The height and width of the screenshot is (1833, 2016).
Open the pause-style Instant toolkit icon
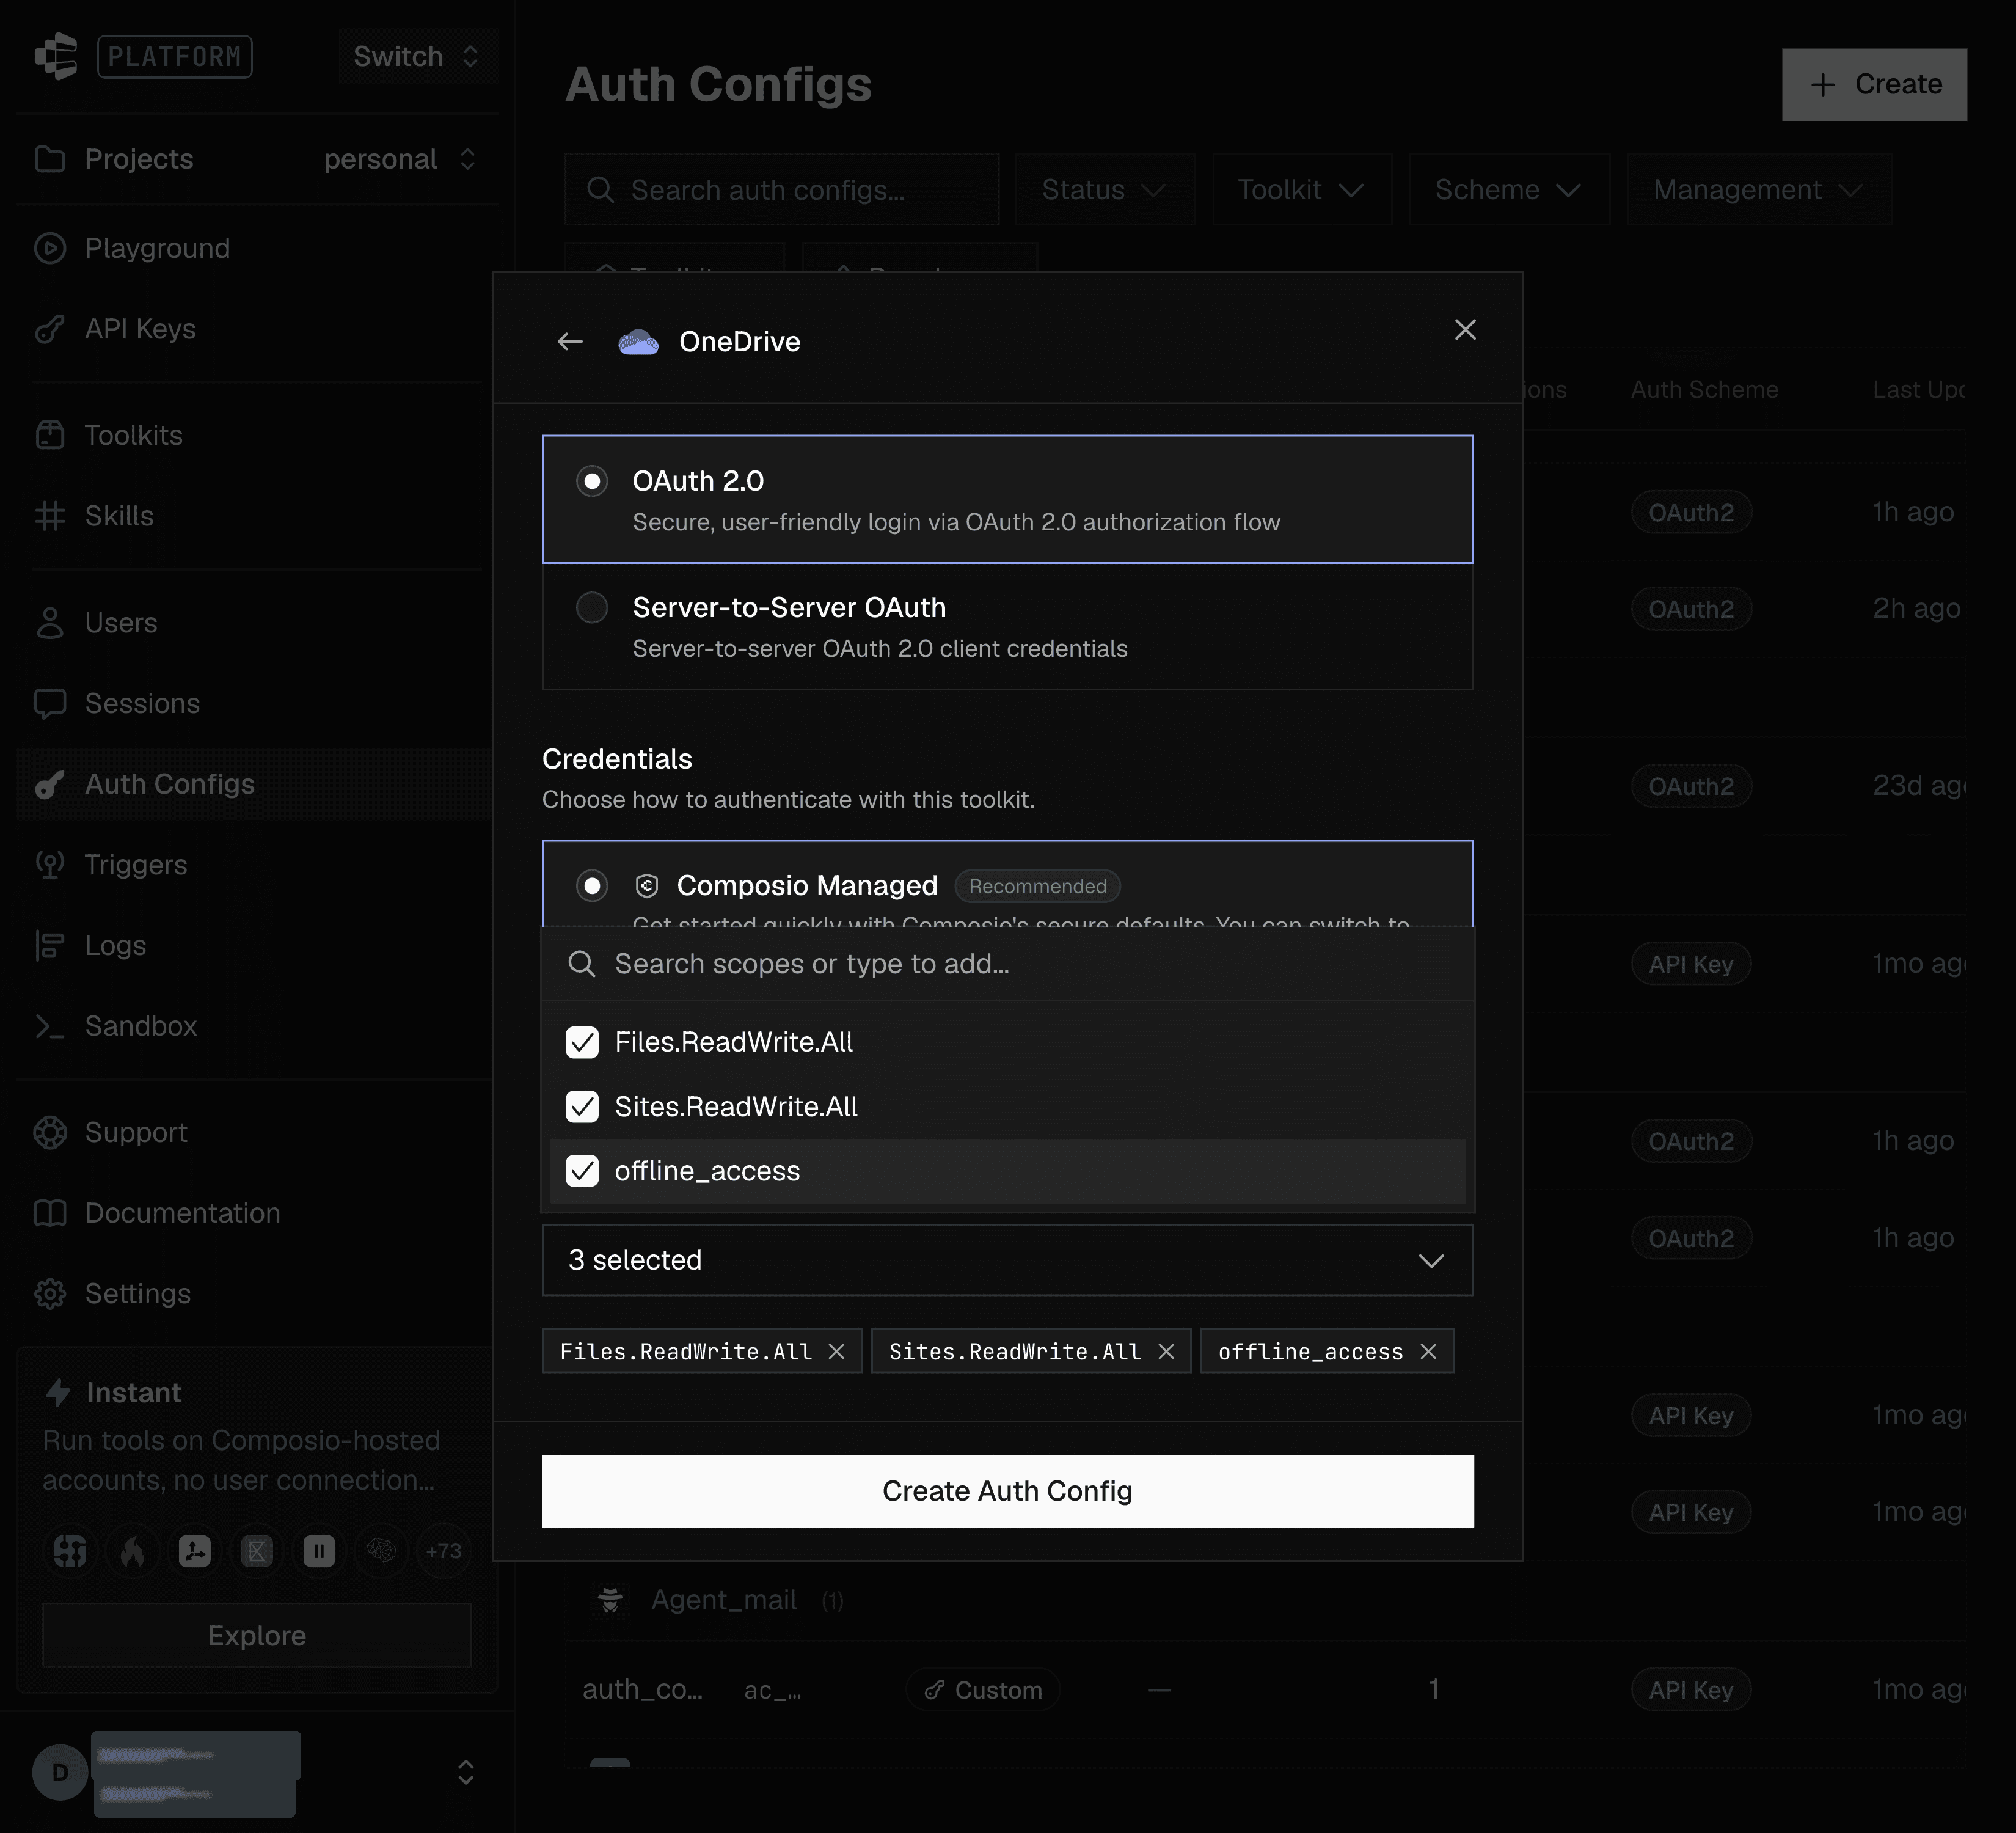tap(319, 1551)
